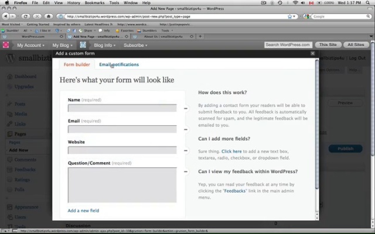Click the 'Click here' link to add fields
Viewport: 375px width, 234px height.
(231, 152)
